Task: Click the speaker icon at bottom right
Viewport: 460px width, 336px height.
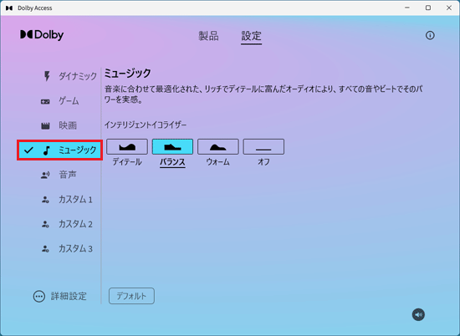Action: point(418,314)
